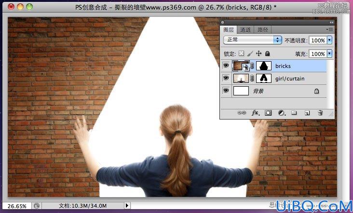Open the fx layer style menu

click(255, 112)
